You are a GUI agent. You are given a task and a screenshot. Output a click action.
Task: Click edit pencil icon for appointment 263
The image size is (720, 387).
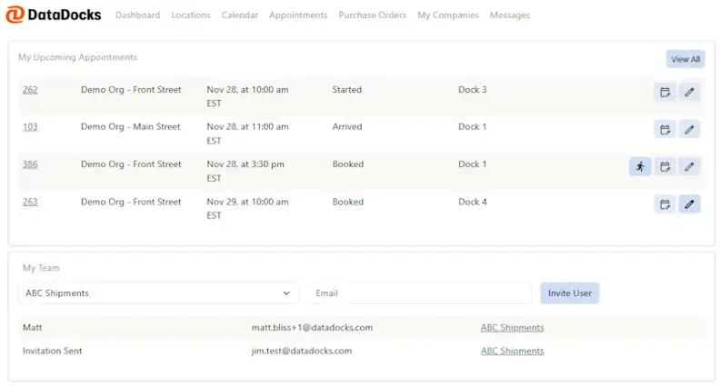point(689,204)
